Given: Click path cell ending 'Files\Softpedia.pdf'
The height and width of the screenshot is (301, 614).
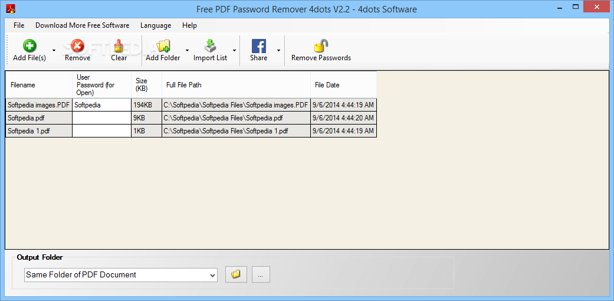Looking at the screenshot, I should click(236, 118).
